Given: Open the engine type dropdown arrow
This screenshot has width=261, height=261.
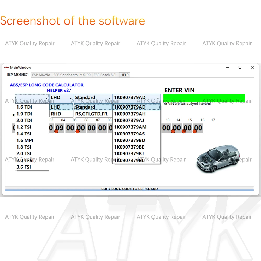Looking at the screenshot, I should (46, 98).
